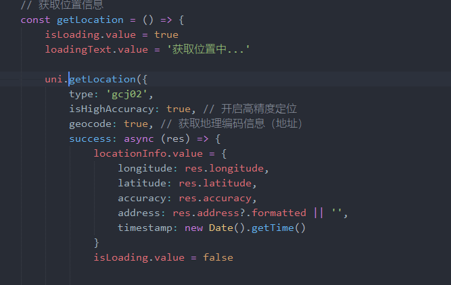Click formatted in the address line

tap(279, 213)
